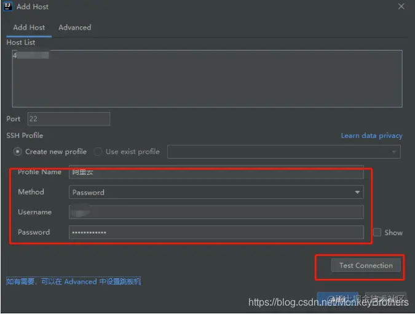Close the Add Host dialog
Screen dimensions: 415x314
pos(401,6)
